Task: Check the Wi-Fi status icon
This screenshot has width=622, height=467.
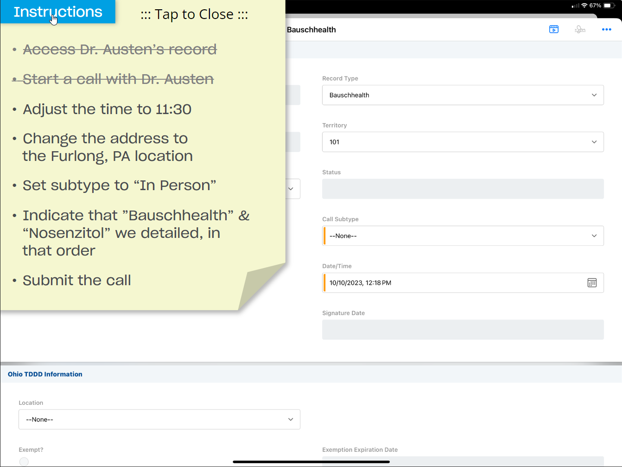Action: tap(584, 6)
